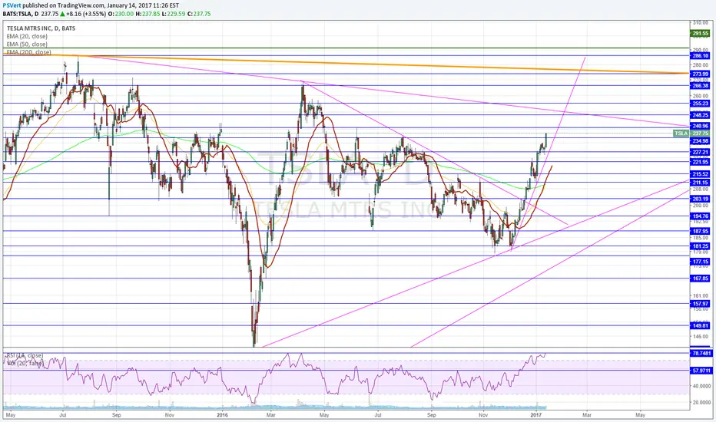Click the green 291.55 price label
Screen dimensions: 716x422
click(x=700, y=33)
